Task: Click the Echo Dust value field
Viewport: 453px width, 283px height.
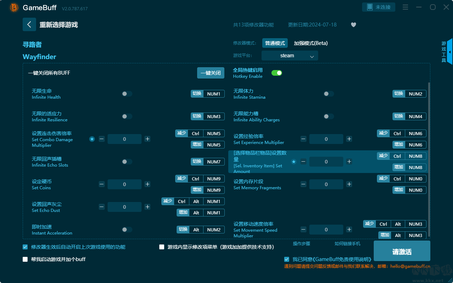Action: click(125, 207)
